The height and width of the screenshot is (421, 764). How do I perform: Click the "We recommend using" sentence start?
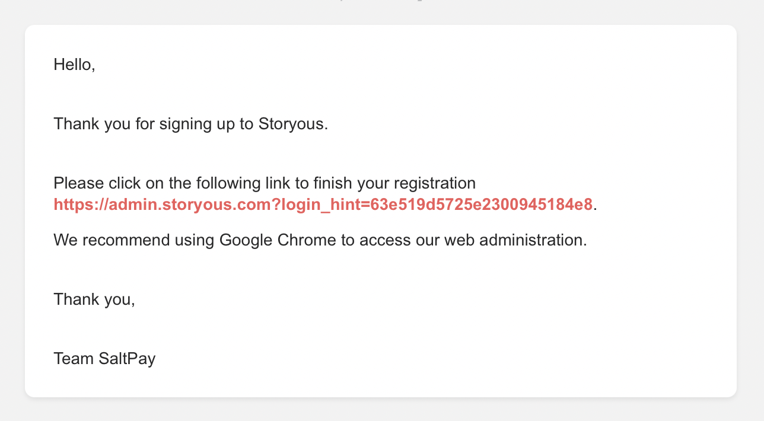[134, 240]
